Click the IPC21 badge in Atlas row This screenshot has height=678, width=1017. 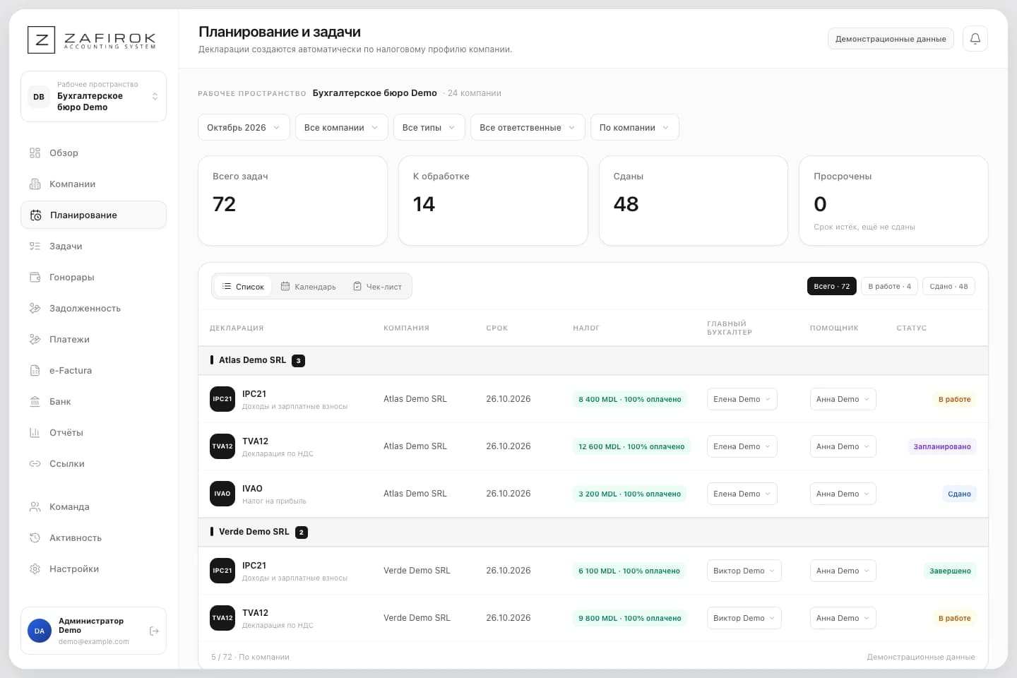point(222,399)
